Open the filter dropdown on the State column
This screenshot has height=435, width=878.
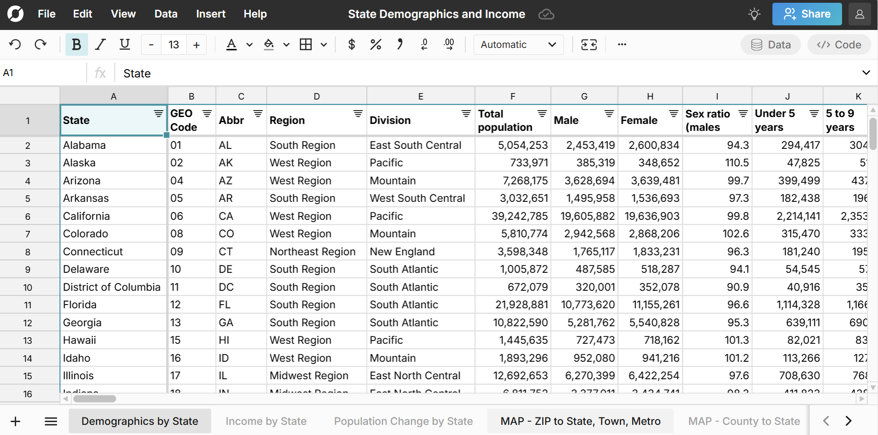[x=158, y=113]
